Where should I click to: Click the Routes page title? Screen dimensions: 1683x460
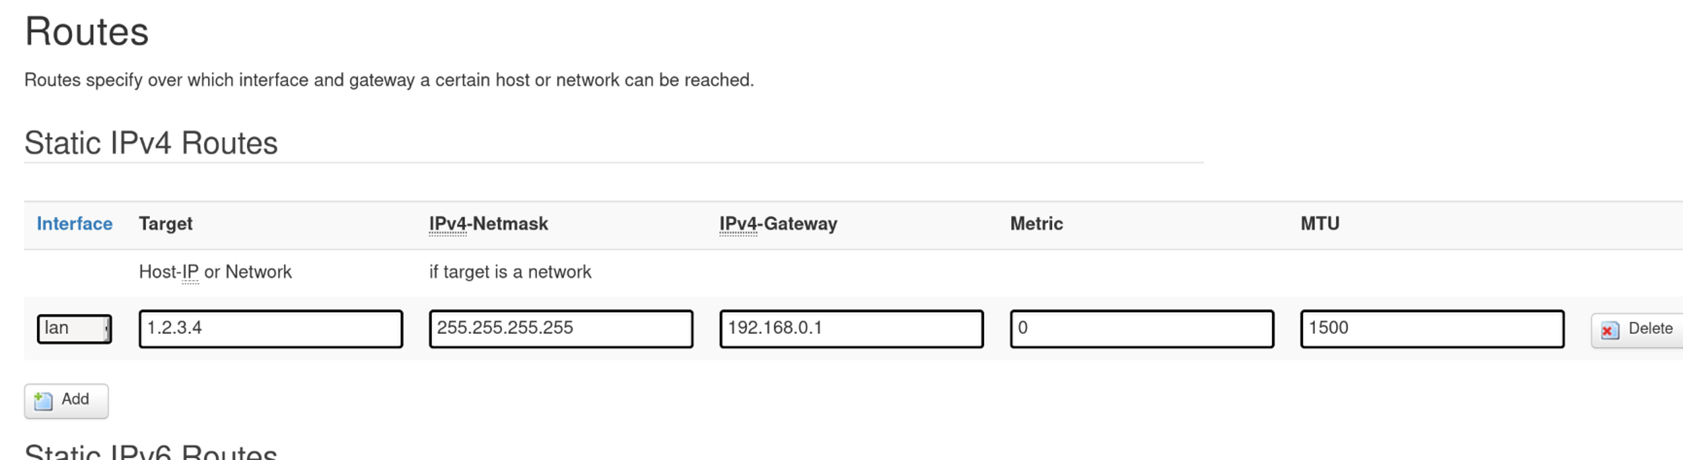point(87,32)
